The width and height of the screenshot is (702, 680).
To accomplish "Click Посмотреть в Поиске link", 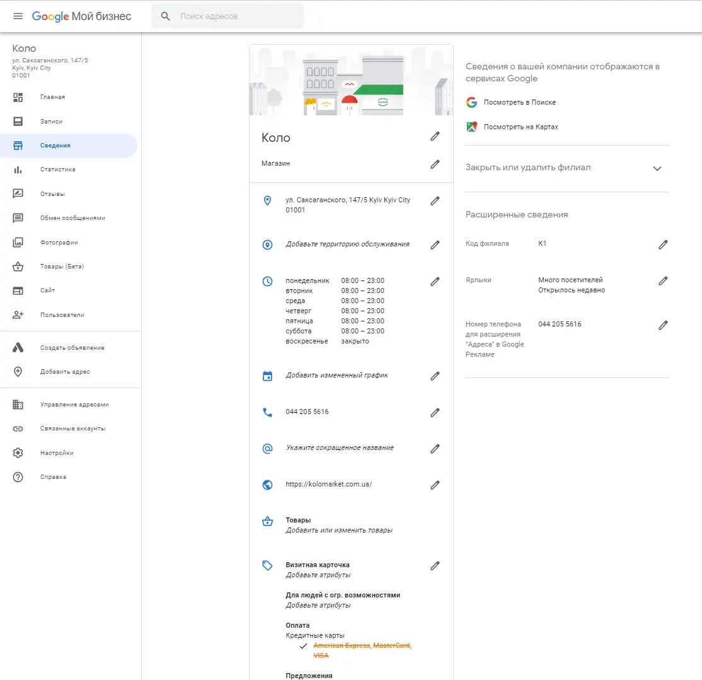I will [x=519, y=102].
